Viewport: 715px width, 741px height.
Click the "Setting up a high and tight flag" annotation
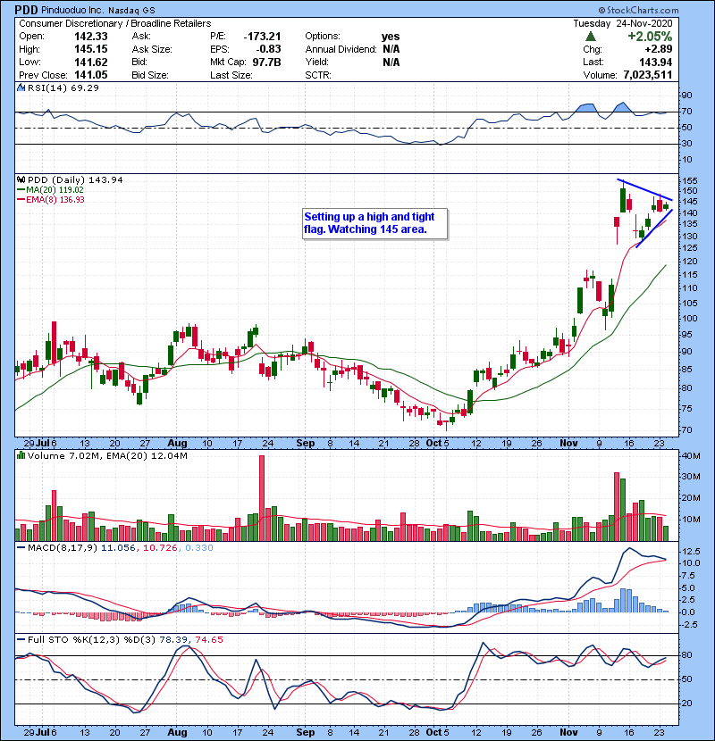(x=374, y=223)
